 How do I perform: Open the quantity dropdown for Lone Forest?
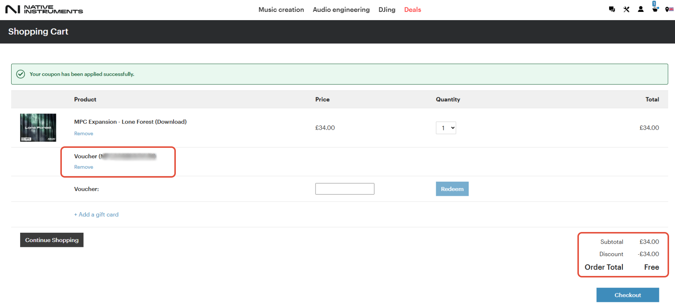coord(446,128)
